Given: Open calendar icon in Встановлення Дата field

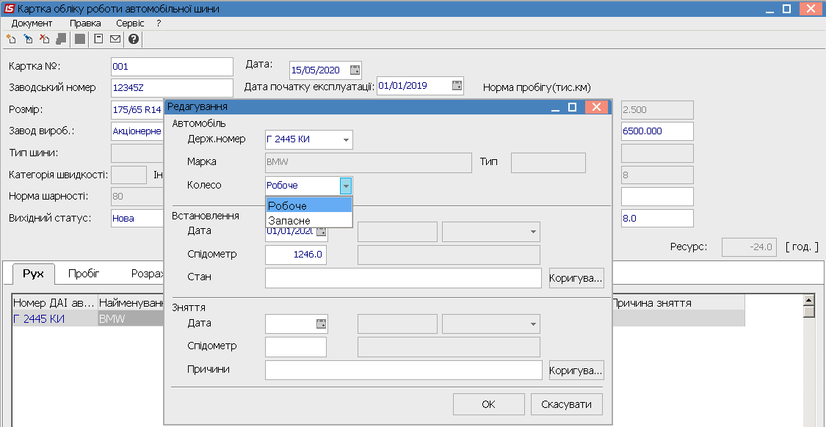Looking at the screenshot, I should tap(321, 231).
